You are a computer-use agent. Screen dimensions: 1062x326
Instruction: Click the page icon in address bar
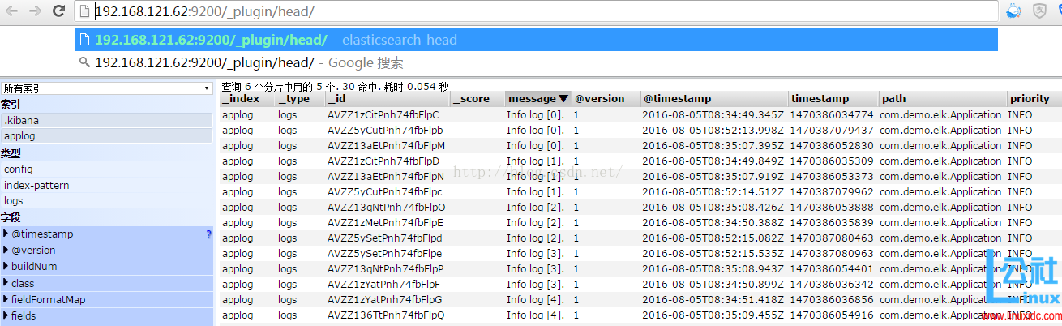pos(85,11)
